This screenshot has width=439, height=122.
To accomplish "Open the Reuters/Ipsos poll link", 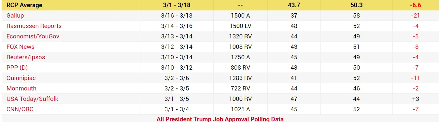I will [x=26, y=57].
